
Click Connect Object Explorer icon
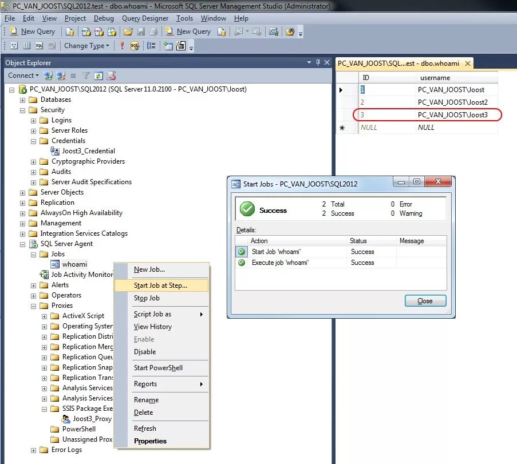pos(49,76)
